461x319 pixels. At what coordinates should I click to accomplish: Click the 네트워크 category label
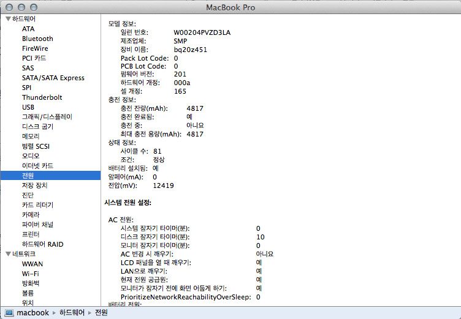click(x=24, y=253)
